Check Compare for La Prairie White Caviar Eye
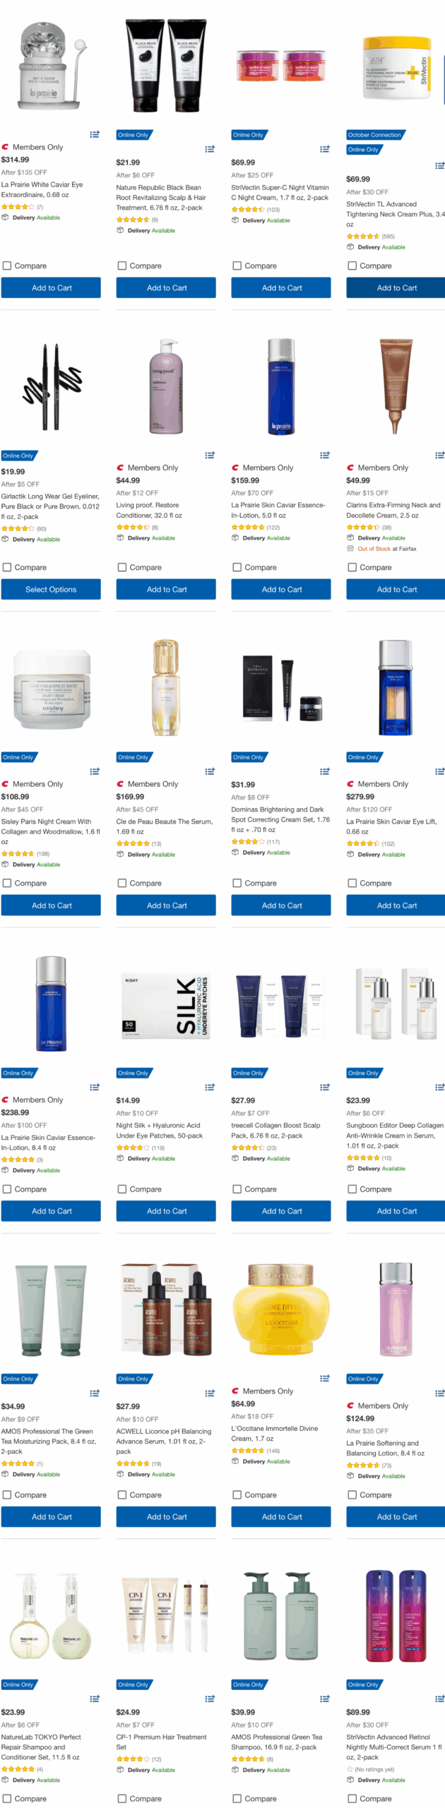Viewport: 445px width, 1808px height. pos(7,266)
